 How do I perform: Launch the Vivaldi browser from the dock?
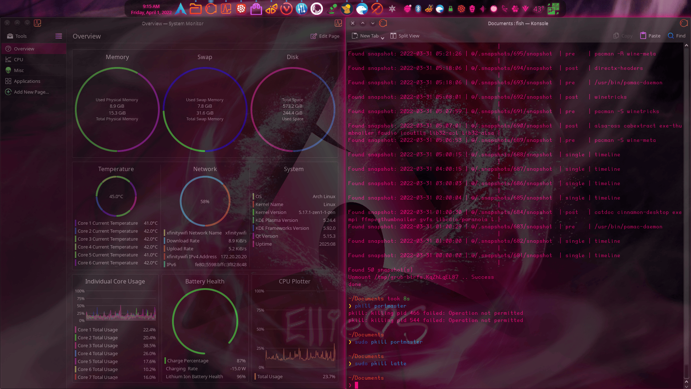point(286,9)
